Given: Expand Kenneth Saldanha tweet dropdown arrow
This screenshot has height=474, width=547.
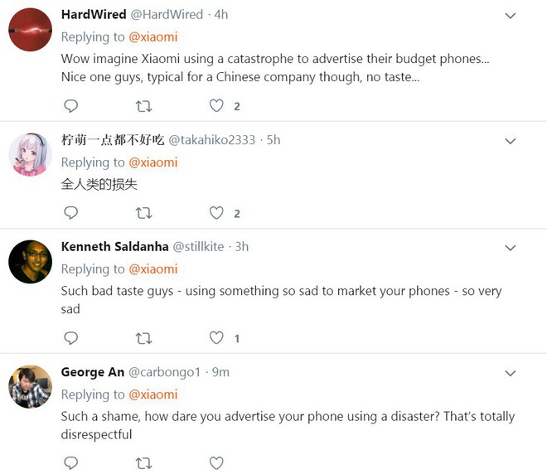Looking at the screenshot, I should pos(511,248).
